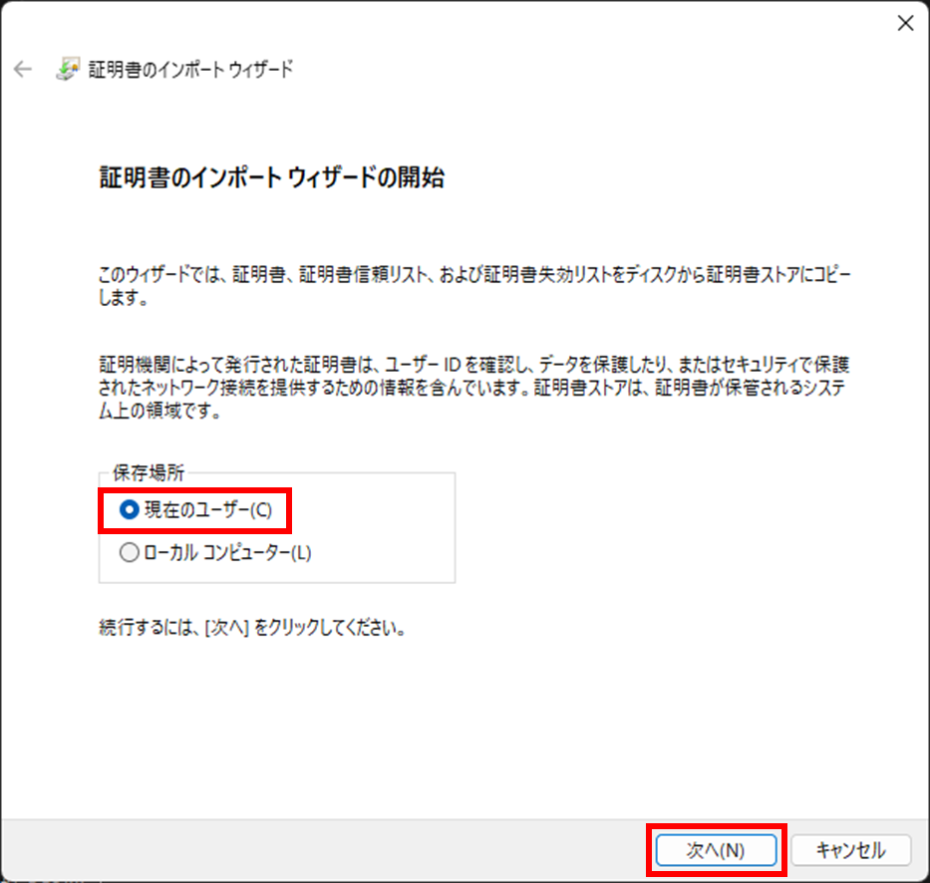This screenshot has width=930, height=883.
Task: Click the 現在のユーザー(C) option label text
Action: coord(206,510)
